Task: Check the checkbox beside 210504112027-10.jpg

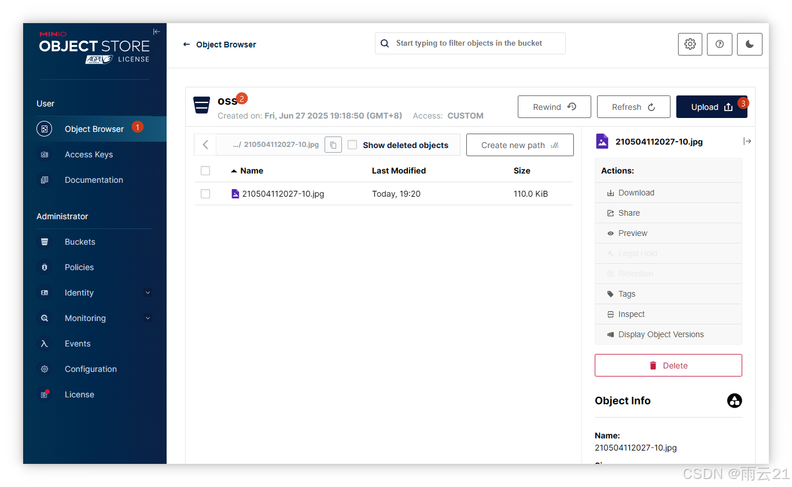Action: (205, 194)
